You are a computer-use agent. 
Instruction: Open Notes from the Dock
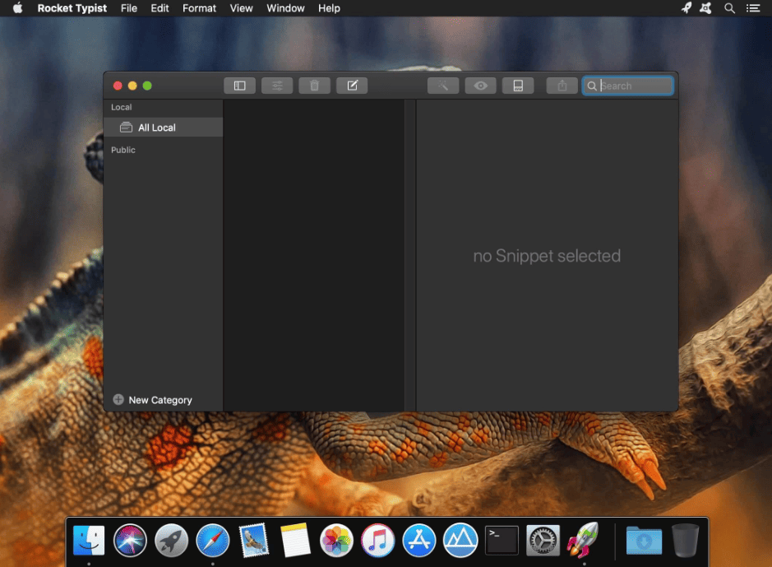click(x=295, y=541)
